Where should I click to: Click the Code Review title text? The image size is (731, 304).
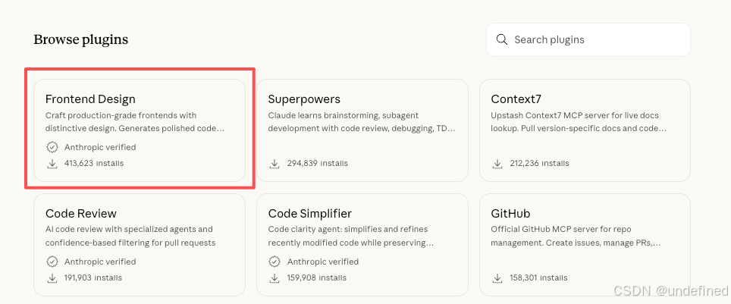point(81,214)
